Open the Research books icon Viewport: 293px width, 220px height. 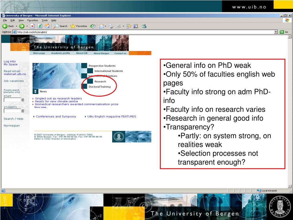[136, 26]
